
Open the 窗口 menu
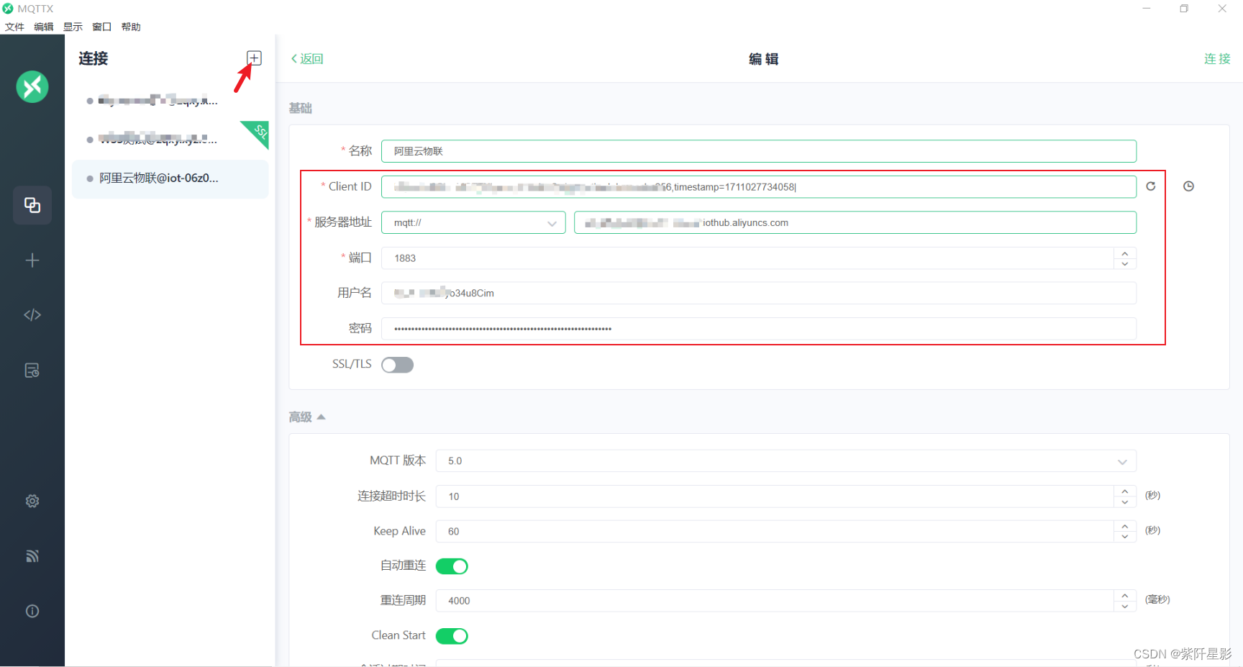coord(102,27)
